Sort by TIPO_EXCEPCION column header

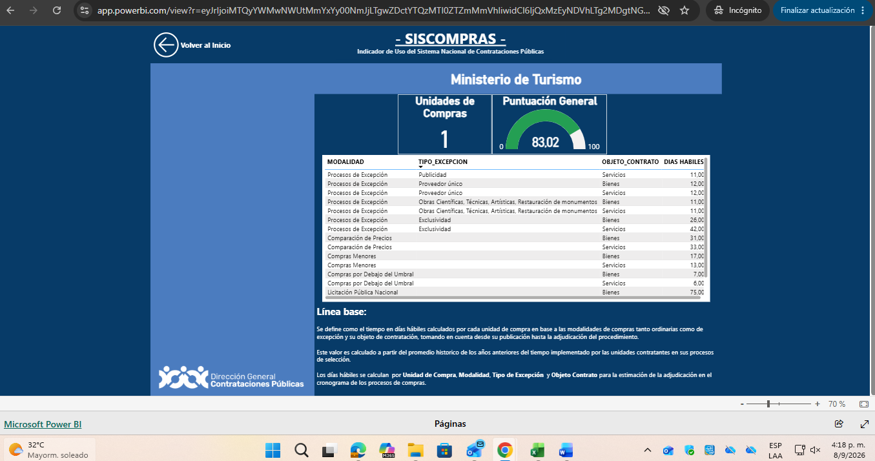443,162
